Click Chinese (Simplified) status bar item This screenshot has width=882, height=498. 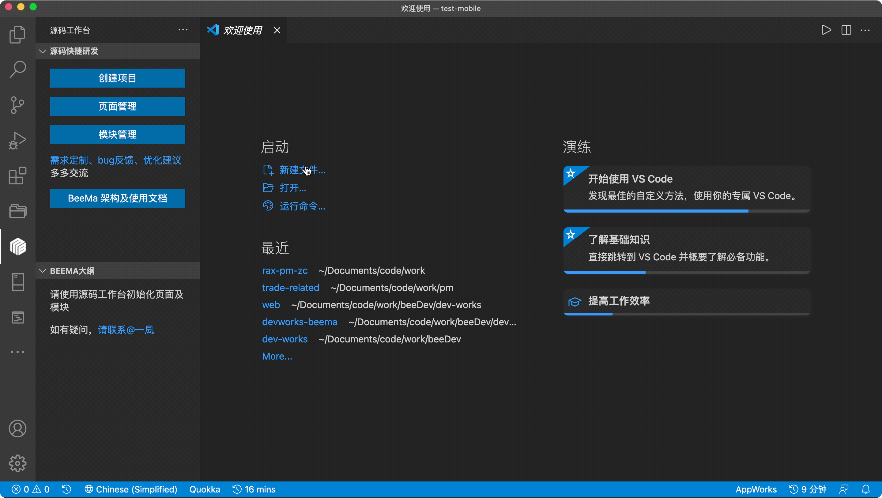click(x=131, y=489)
